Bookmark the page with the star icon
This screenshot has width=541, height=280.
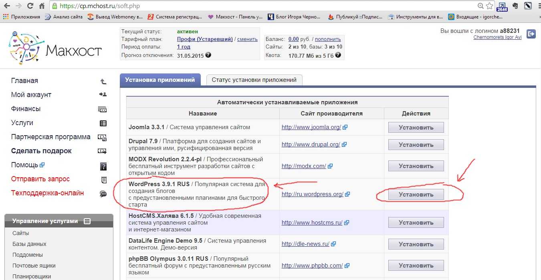(489, 6)
